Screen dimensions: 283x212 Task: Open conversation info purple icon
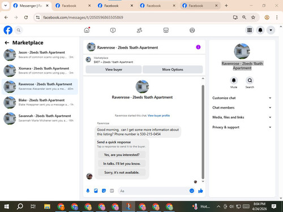(x=198, y=47)
